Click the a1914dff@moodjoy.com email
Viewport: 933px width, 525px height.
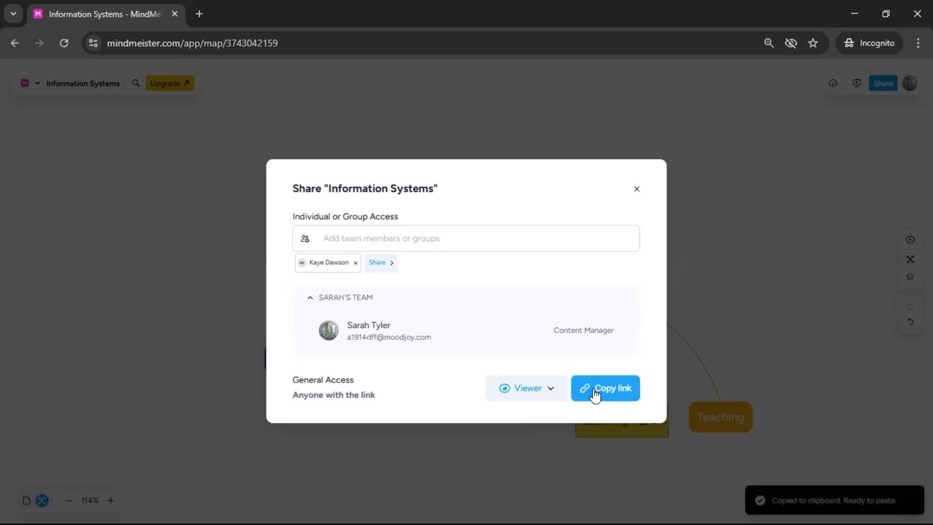[x=389, y=337]
